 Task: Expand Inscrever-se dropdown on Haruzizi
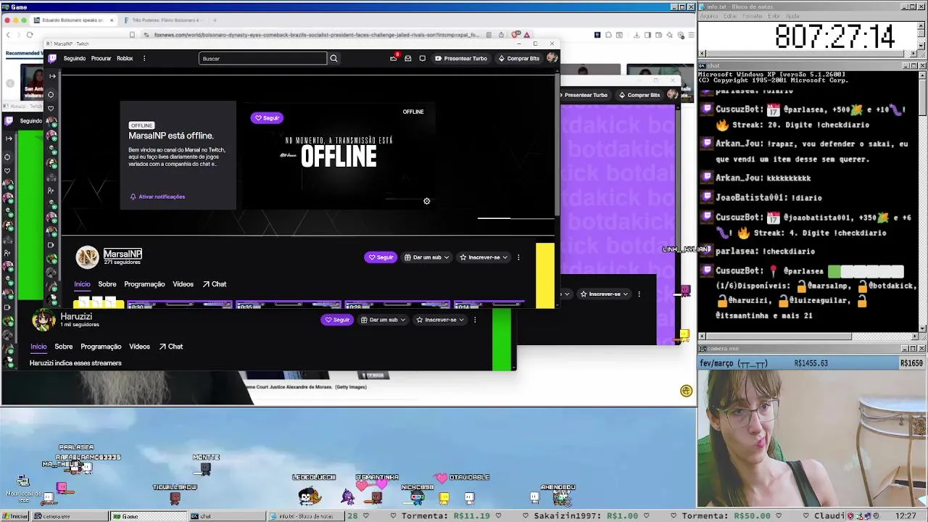pos(440,320)
